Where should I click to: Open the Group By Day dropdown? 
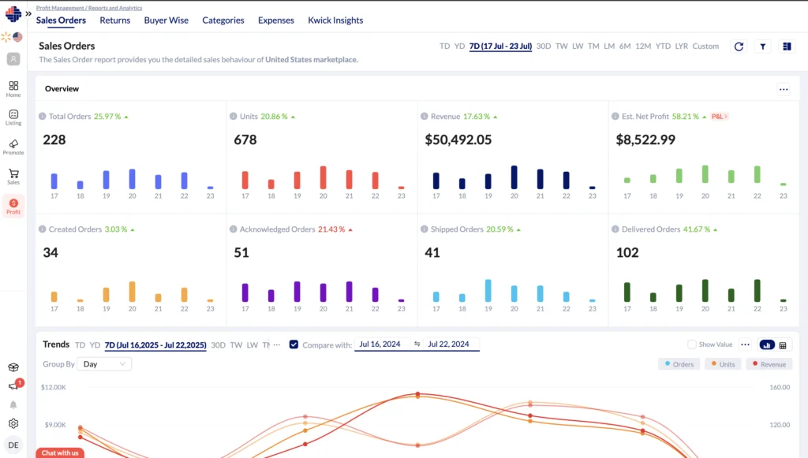click(104, 364)
